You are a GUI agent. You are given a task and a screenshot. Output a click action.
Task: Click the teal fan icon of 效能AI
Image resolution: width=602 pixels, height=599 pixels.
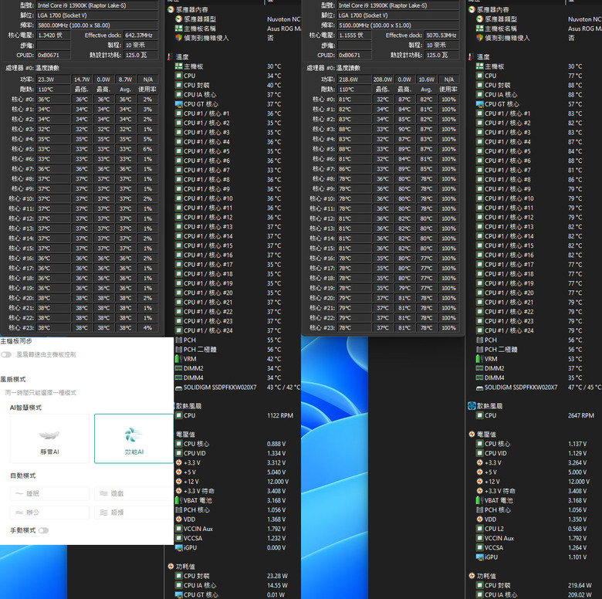(133, 435)
